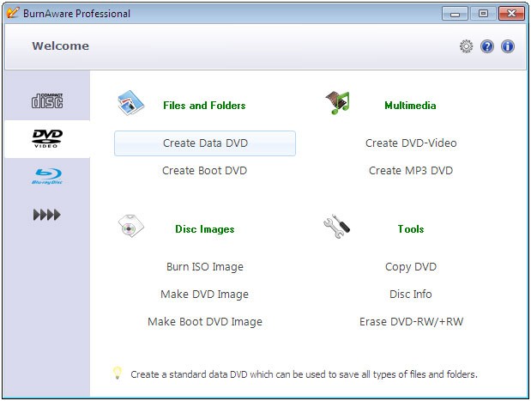The height and width of the screenshot is (401, 531).
Task: Click the Multimedia heading
Action: point(410,106)
